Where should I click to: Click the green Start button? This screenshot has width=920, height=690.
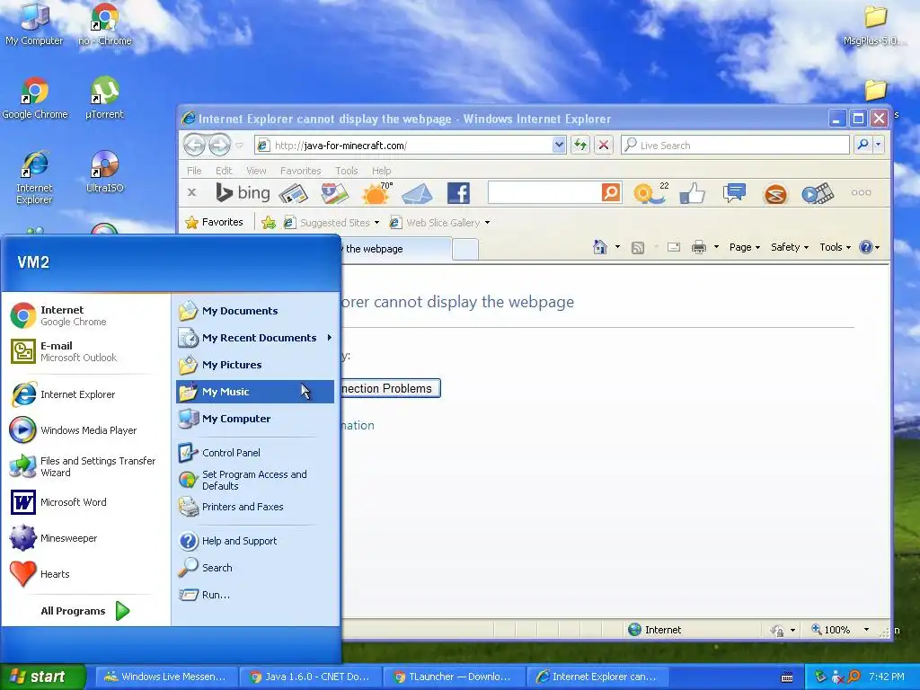tap(42, 677)
